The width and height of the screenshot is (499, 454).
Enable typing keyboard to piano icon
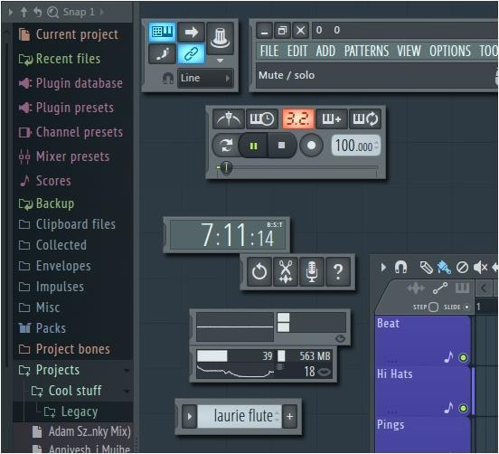(162, 32)
